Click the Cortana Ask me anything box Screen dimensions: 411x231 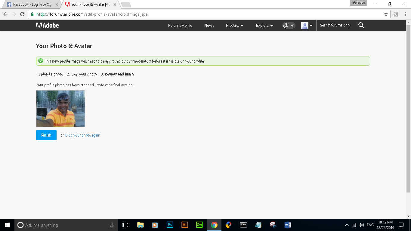click(66, 225)
